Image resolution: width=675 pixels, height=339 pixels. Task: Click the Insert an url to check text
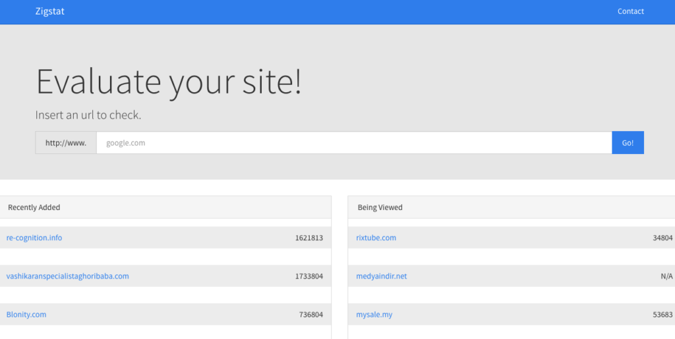point(88,115)
